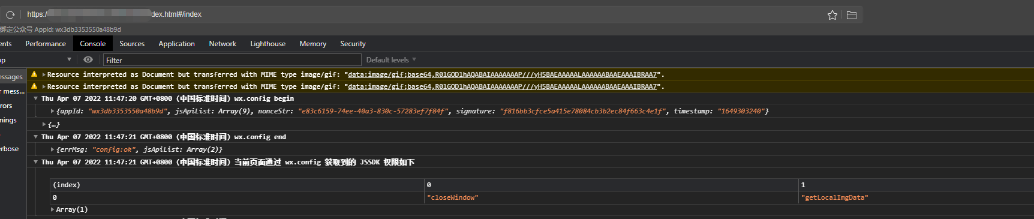Click the second data:image/gif base64 link
1034x219 pixels.
pos(503,86)
